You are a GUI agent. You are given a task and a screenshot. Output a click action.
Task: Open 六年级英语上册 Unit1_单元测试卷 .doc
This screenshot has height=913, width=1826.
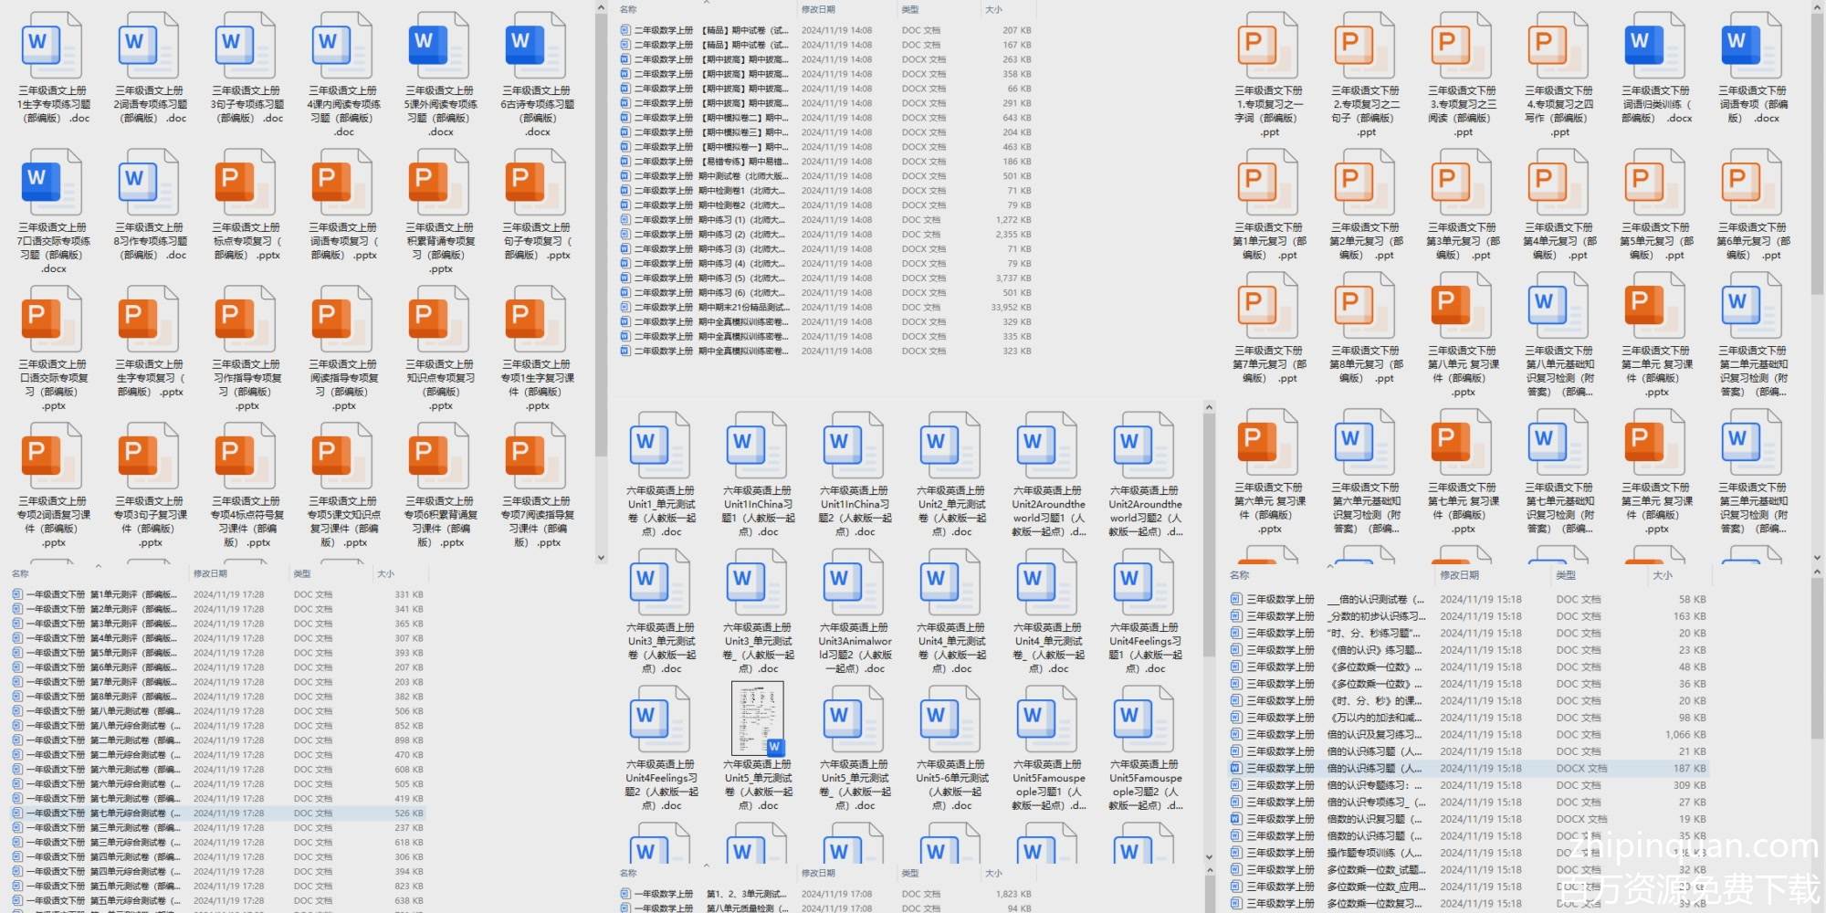(661, 475)
